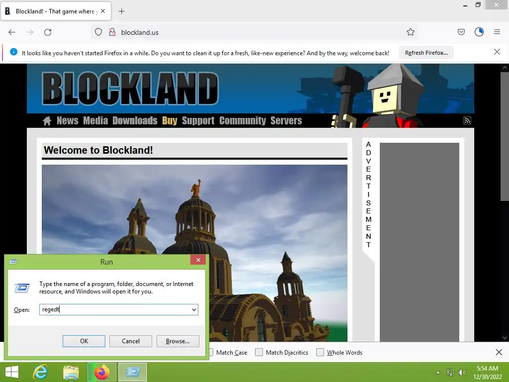Open the Community section
The height and width of the screenshot is (382, 509).
(243, 120)
